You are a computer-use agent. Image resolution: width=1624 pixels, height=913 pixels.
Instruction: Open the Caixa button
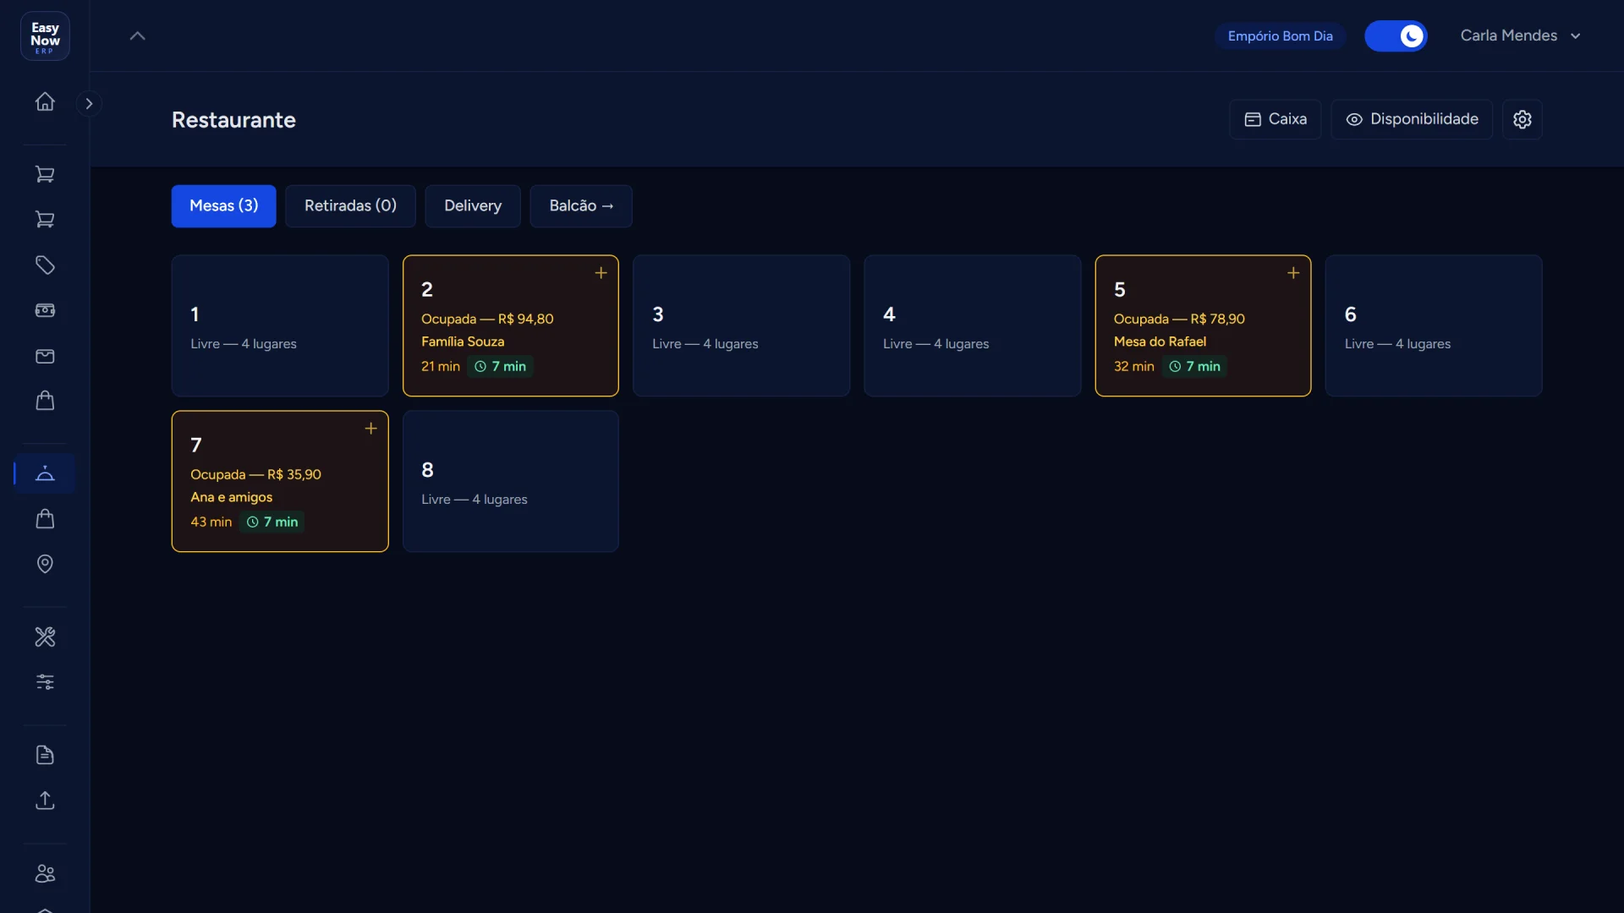[x=1275, y=119]
